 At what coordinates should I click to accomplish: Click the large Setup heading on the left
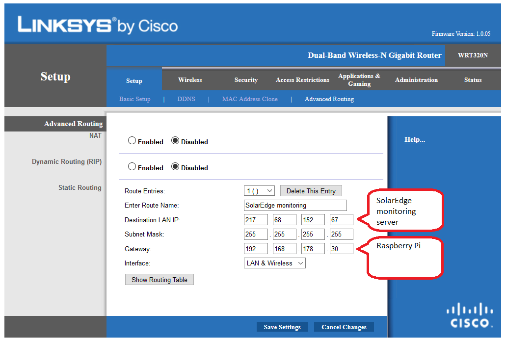55,77
